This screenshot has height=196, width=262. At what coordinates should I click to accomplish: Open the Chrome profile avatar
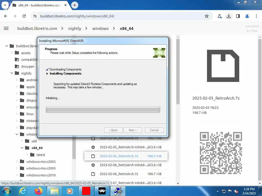247,16
